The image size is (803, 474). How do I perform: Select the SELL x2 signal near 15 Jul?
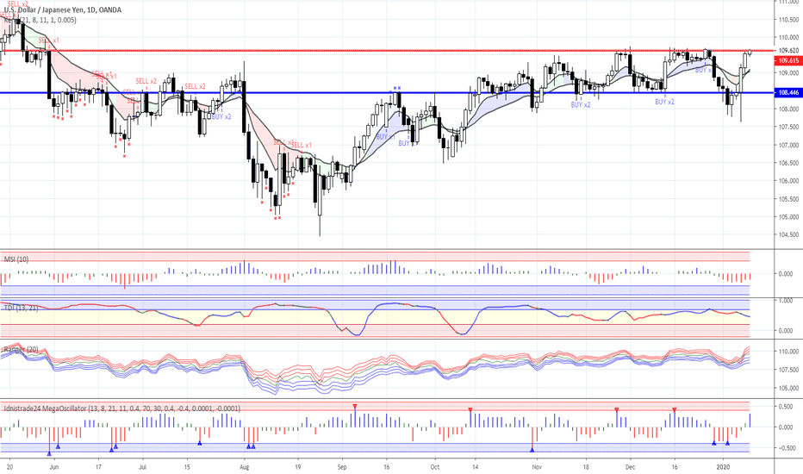coord(195,86)
